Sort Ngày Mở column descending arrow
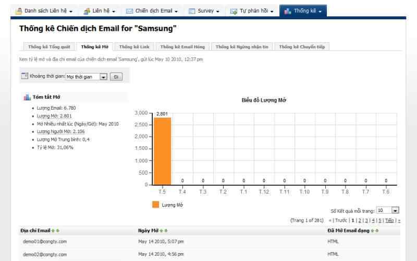 (x=166, y=230)
